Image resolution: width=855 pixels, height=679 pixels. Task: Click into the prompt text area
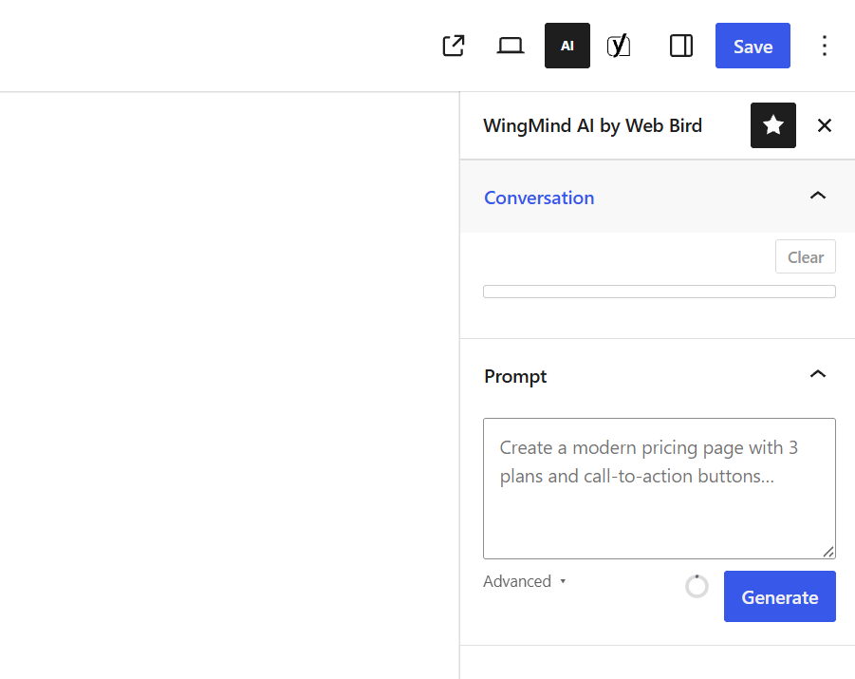coord(660,488)
